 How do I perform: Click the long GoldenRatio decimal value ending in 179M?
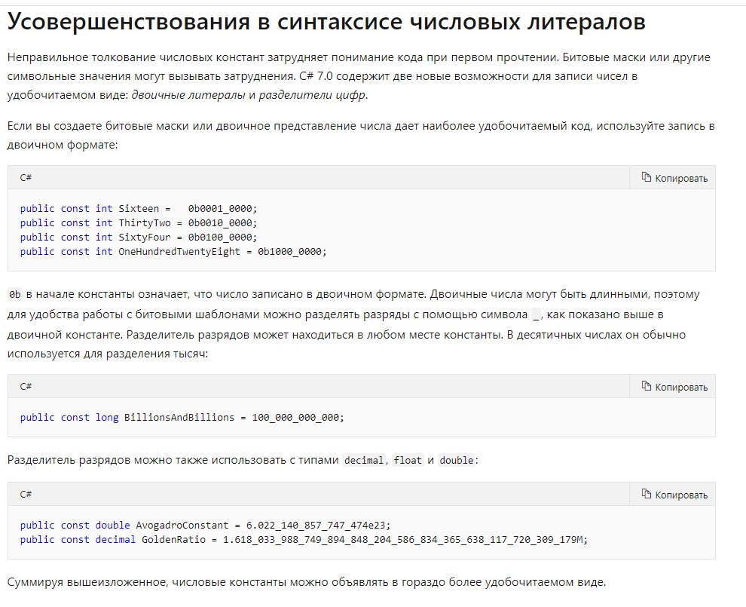tap(403, 539)
